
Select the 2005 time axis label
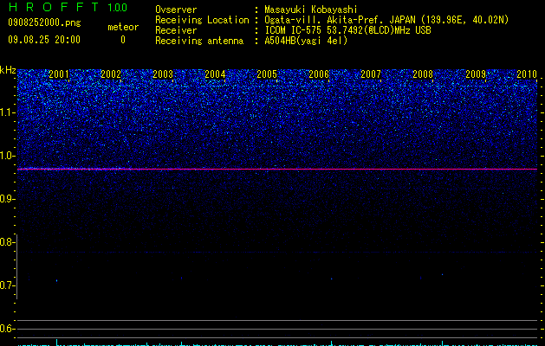tap(267, 74)
